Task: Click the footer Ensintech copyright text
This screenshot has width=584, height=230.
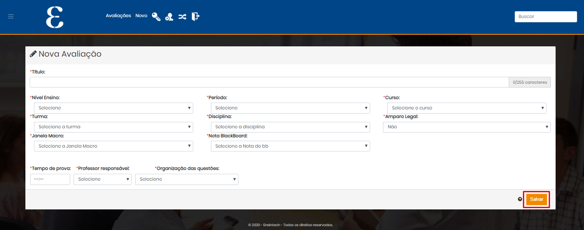Action: coord(290,225)
